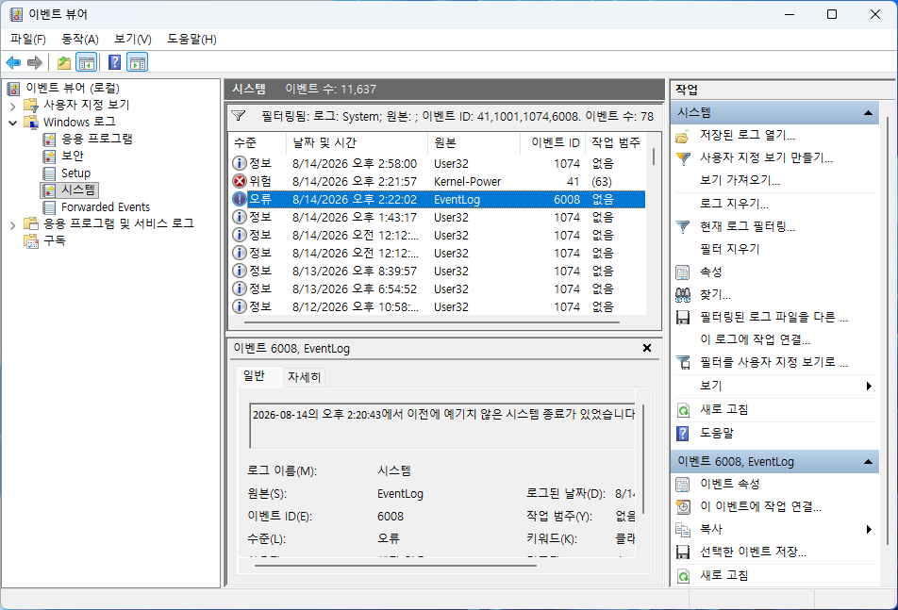Expand 응용 프로그램 및 서비스 로그 node

tap(12, 225)
